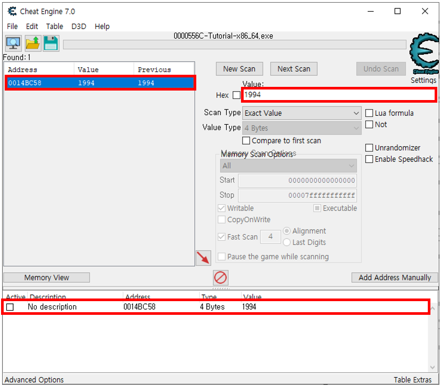Open the Help menu
442x388 pixels.
[x=102, y=26]
